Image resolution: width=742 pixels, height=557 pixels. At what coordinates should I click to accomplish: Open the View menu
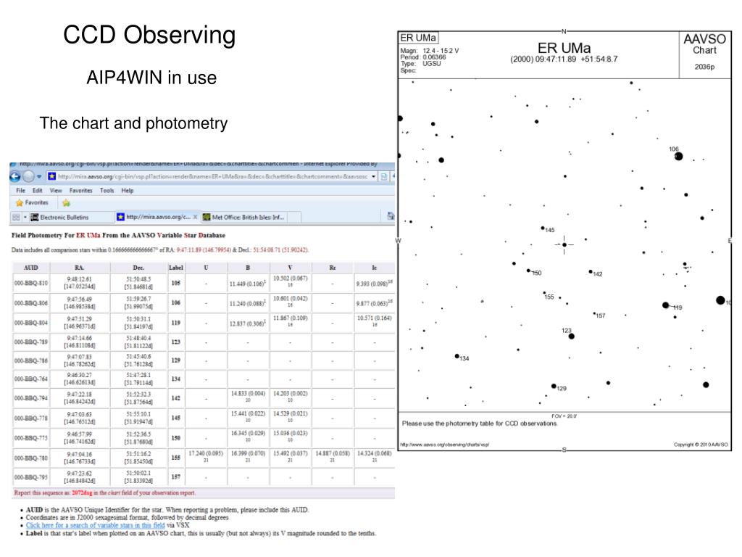tap(56, 191)
